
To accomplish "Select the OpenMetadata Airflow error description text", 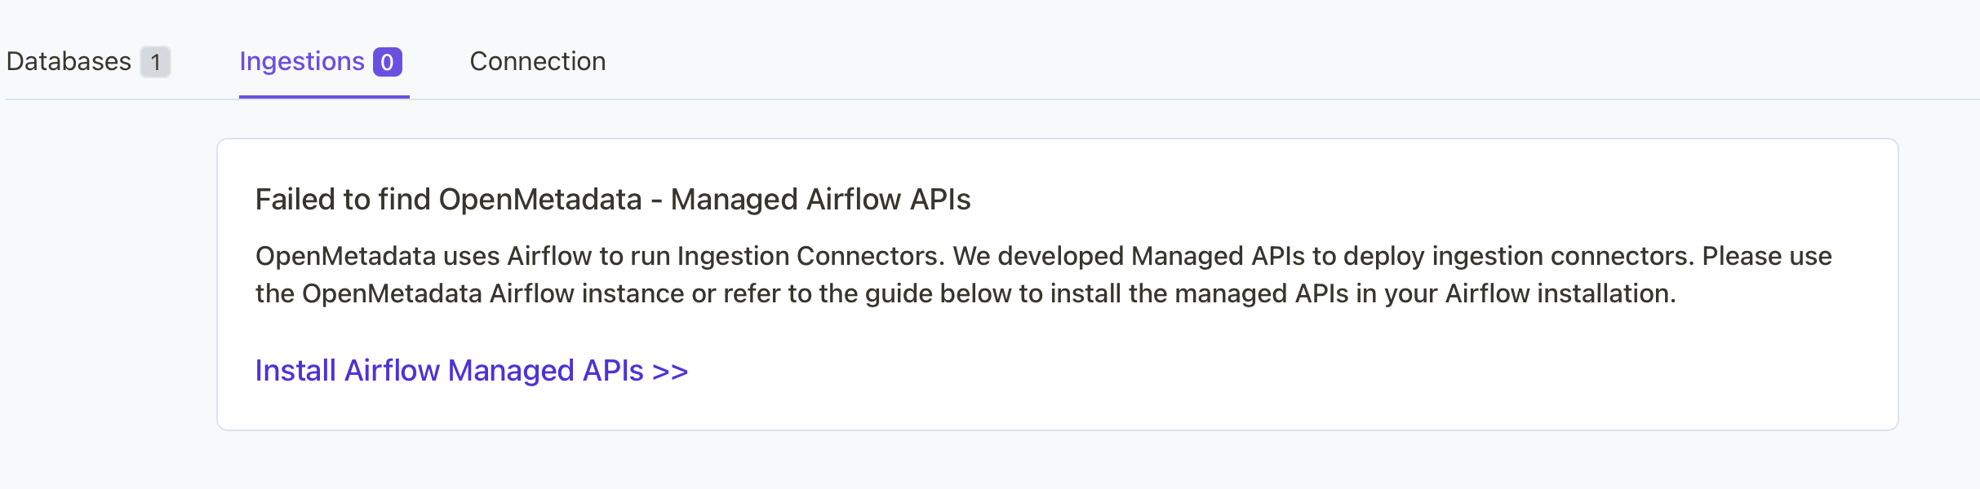I will [x=1053, y=273].
